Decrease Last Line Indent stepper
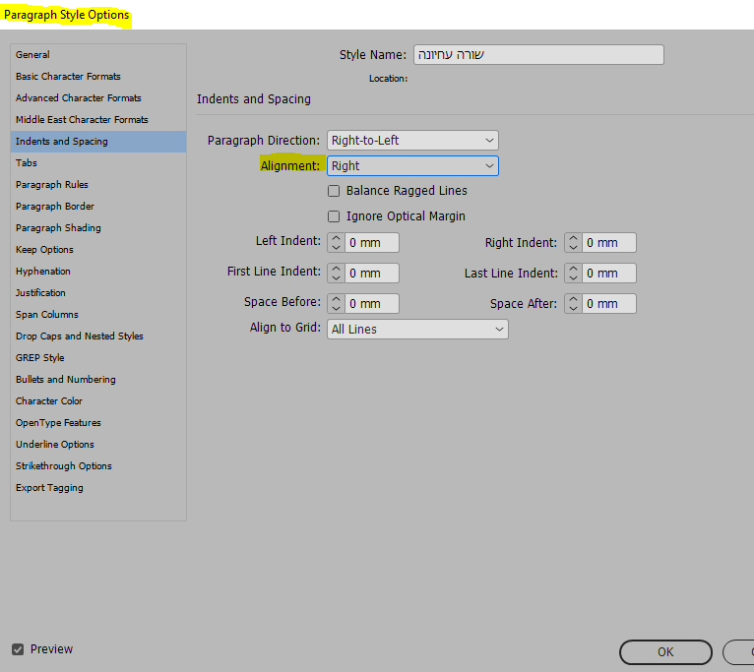 click(x=573, y=277)
